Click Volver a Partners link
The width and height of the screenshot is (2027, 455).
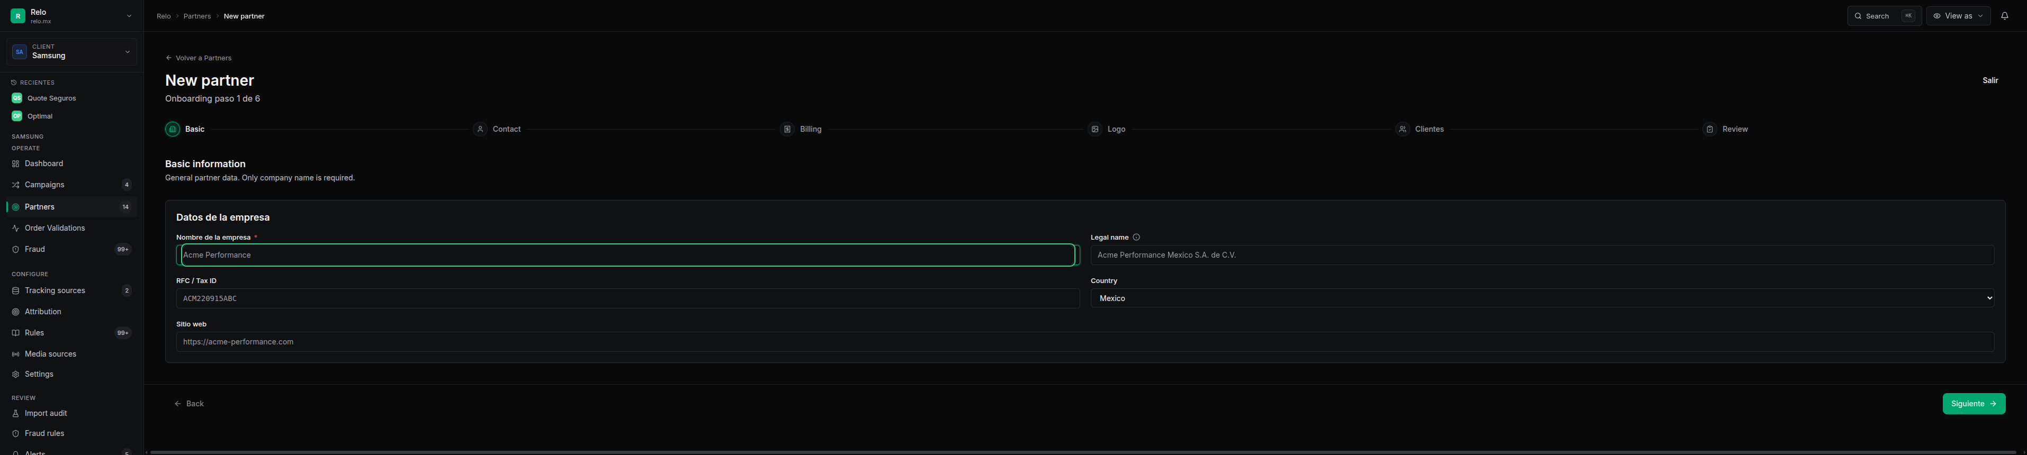point(198,58)
